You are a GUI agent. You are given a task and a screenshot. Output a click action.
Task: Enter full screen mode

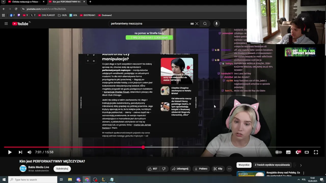[x=316, y=152]
